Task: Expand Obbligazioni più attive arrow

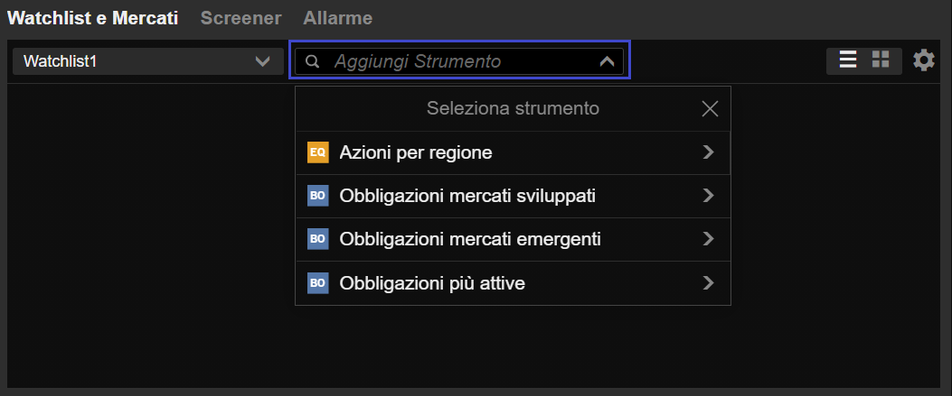Action: (x=708, y=282)
